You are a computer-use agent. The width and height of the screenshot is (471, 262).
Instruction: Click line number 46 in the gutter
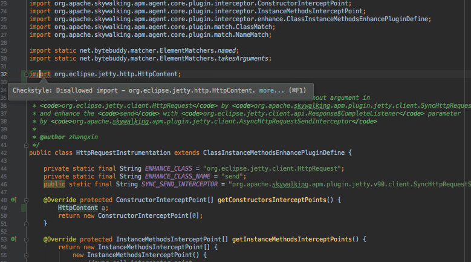(4, 184)
